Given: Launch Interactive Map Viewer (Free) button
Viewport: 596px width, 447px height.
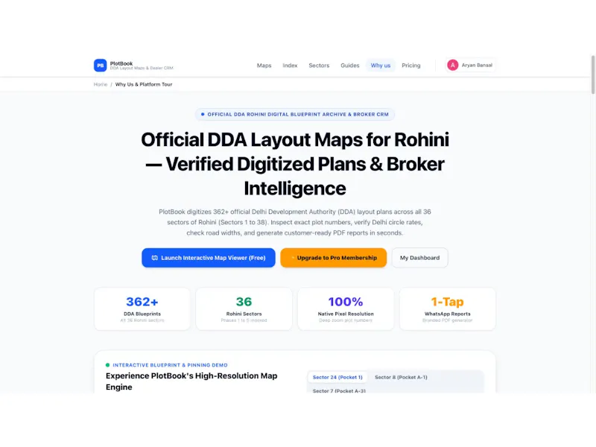Looking at the screenshot, I should [209, 258].
